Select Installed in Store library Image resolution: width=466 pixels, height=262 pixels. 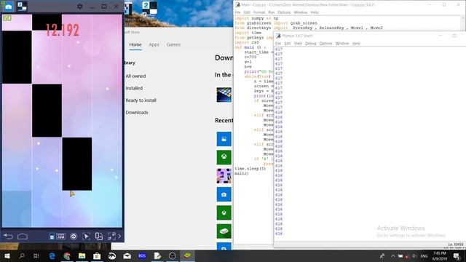[134, 88]
